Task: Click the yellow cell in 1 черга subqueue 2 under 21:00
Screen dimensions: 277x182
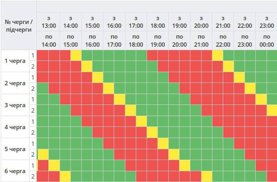Action: pos(228,66)
